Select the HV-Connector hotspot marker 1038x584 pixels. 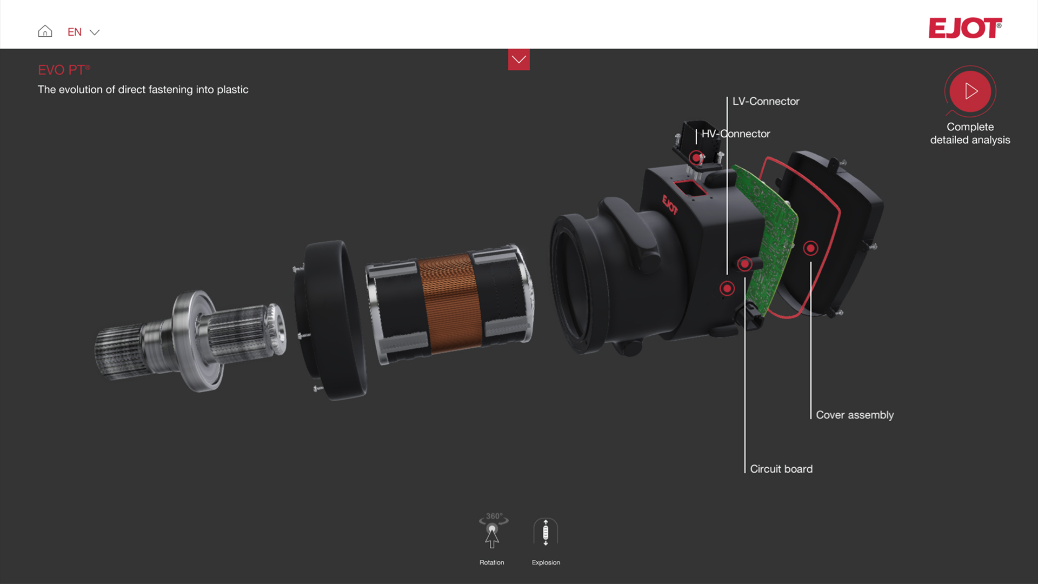696,158
